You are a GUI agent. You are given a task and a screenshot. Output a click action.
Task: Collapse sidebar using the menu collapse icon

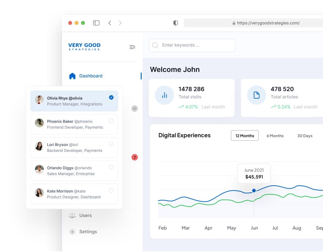132,47
